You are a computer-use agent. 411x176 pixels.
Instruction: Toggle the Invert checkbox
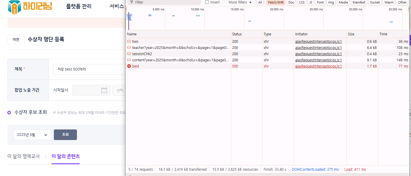coord(207,2)
